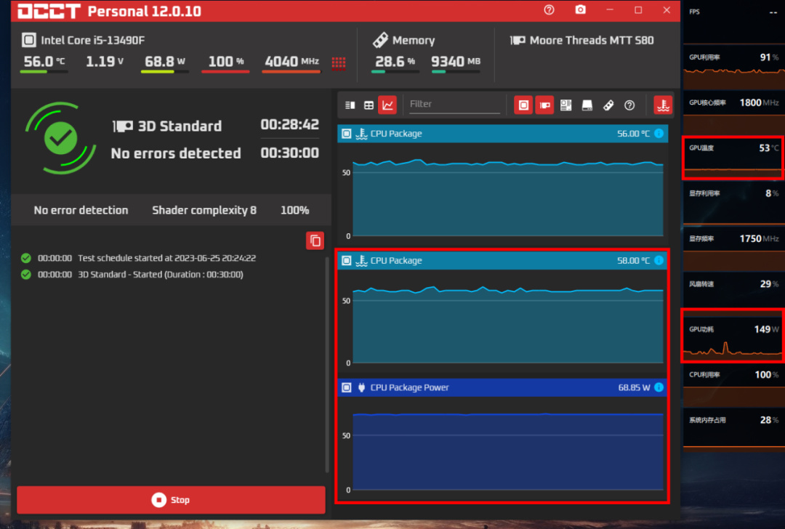Viewport: 785px width, 529px height.
Task: Take a screenshot with the camera icon
Action: click(580, 9)
